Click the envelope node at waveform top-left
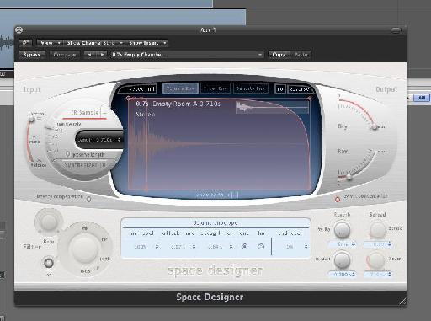Screen dimensions: 431x321 point(128,98)
